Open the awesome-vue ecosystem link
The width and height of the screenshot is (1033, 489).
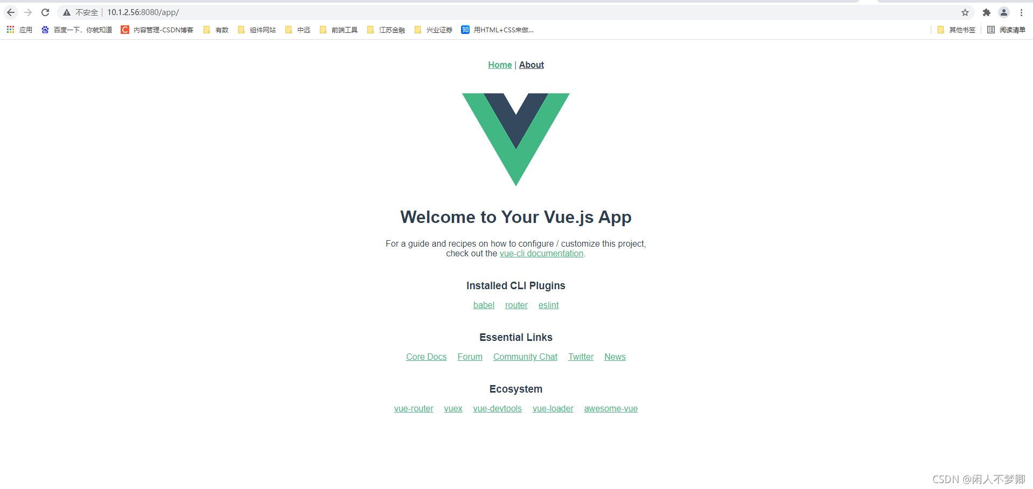click(x=611, y=409)
